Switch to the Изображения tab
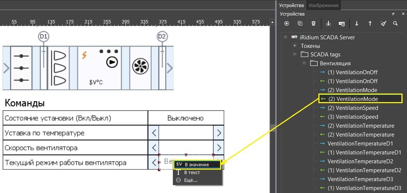407x193 pixels. 323,5
